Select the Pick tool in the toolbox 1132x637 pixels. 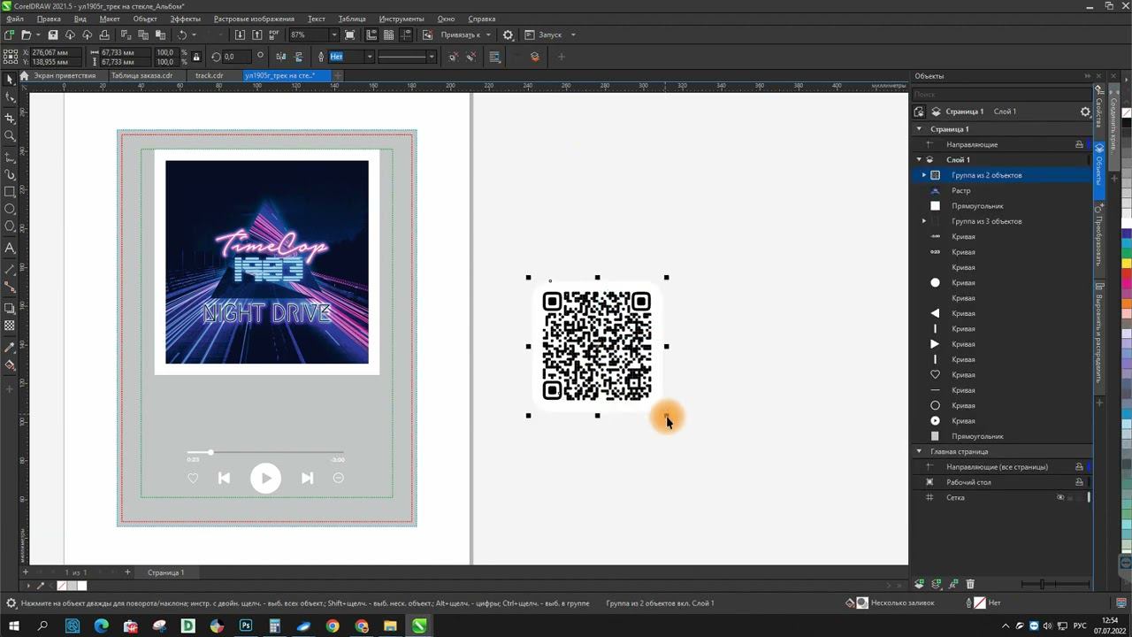coord(10,80)
